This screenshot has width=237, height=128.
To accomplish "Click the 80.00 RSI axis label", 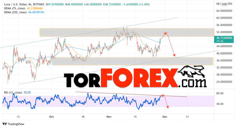I will (220, 93).
